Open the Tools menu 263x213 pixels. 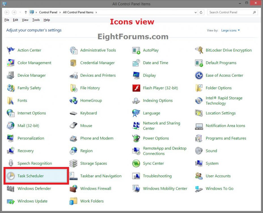(36, 20)
